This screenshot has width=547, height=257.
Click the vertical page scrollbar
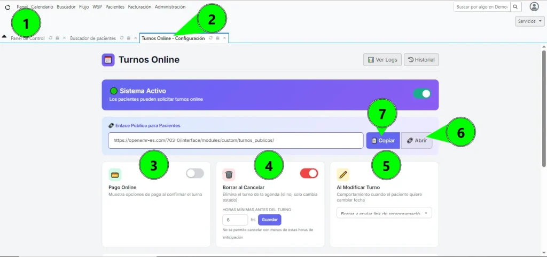tap(543, 108)
